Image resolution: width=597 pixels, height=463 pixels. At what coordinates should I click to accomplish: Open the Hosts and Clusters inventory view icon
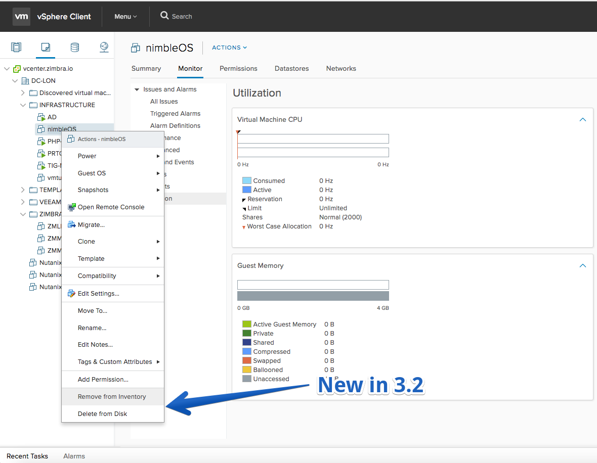tap(16, 47)
